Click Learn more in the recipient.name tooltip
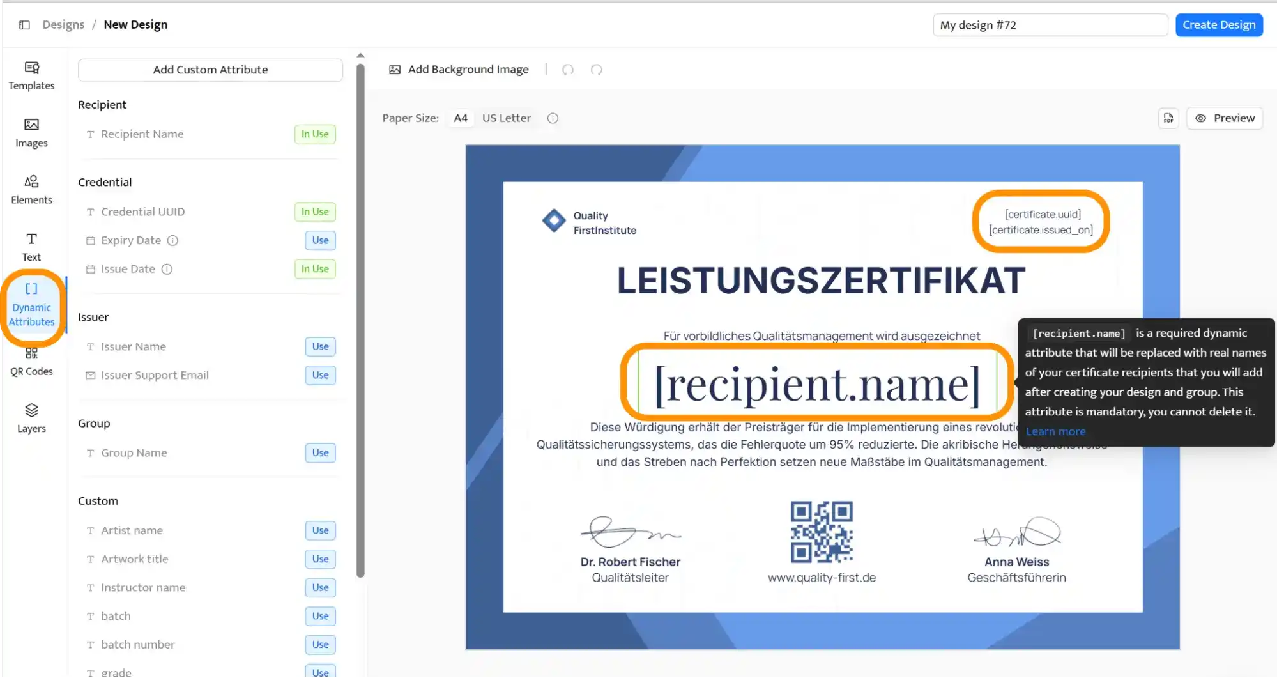1277x678 pixels. point(1055,431)
